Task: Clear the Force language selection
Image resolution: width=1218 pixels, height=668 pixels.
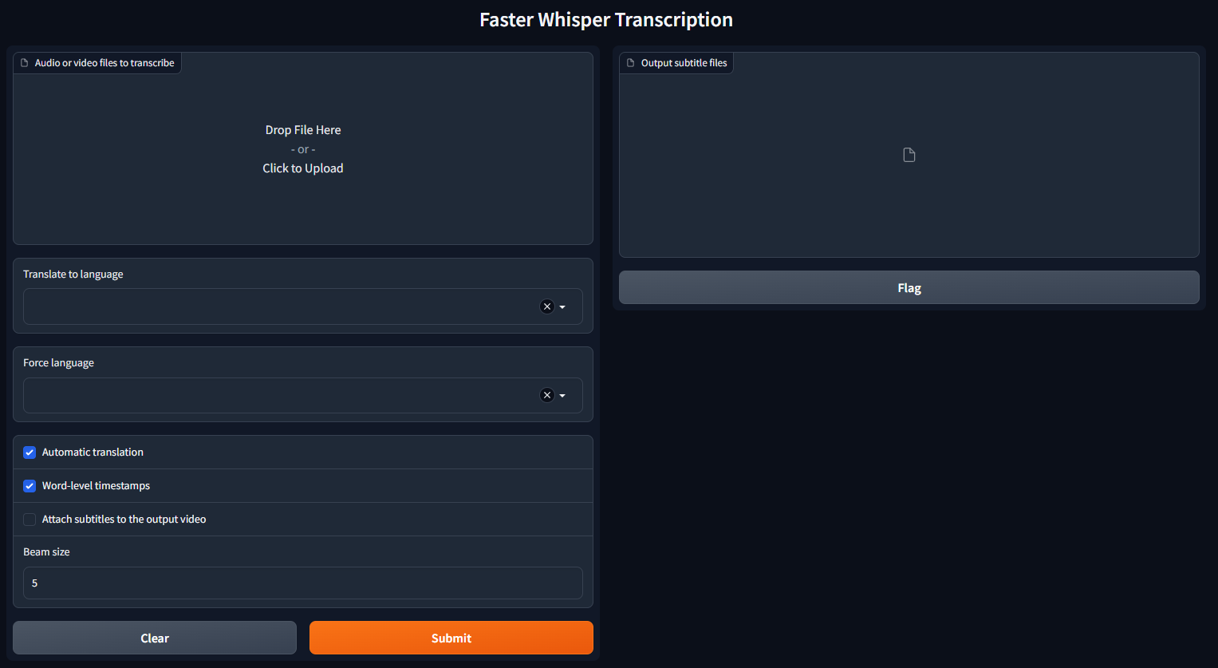Action: [547, 395]
